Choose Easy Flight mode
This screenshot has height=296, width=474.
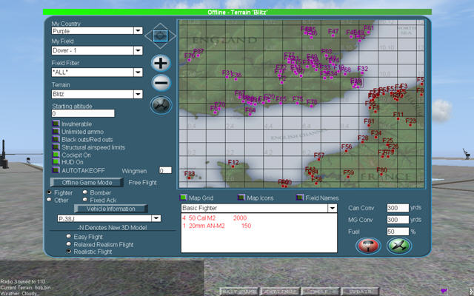(x=69, y=235)
